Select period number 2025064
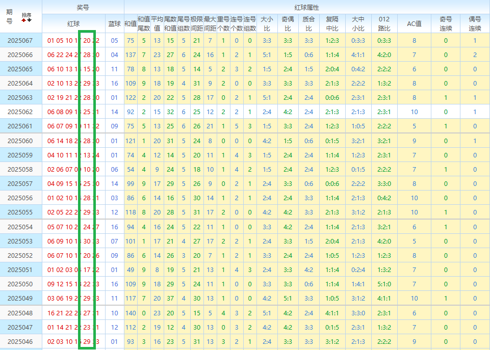Image resolution: width=490 pixels, height=350 pixels. (x=20, y=84)
